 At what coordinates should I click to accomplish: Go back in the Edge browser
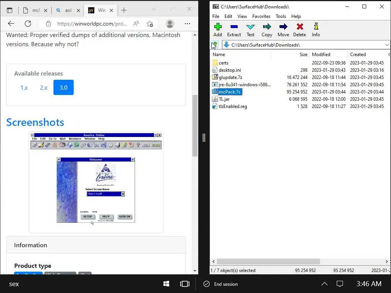click(x=11, y=24)
